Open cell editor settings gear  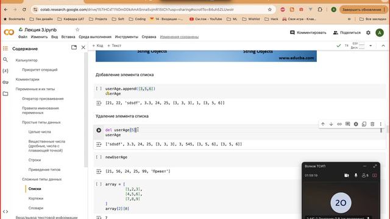356,124
